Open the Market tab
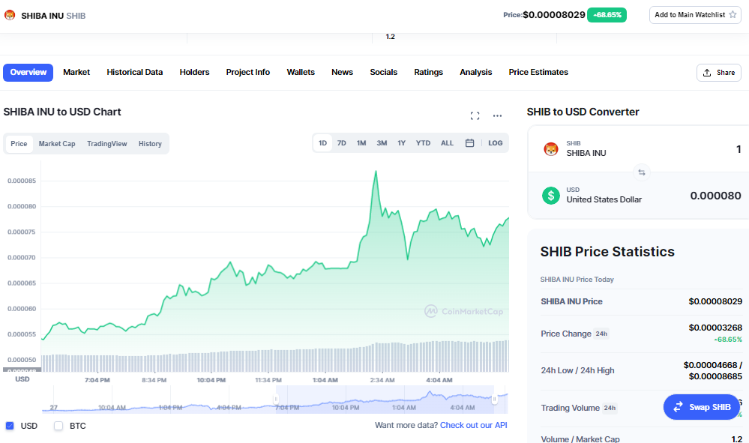 click(76, 72)
